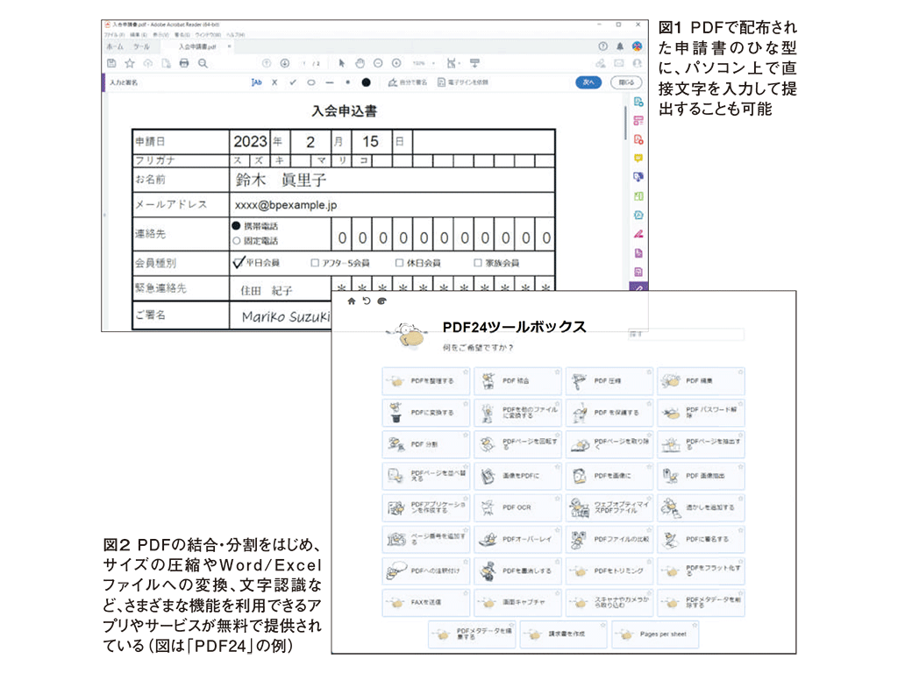Select the check mark fill tool
Screen dimensions: 898x673
tap(293, 82)
